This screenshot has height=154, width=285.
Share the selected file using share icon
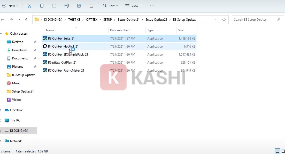pos(79,5)
